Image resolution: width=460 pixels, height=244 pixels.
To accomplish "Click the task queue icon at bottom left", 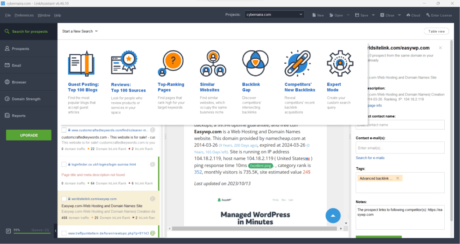I will click(8, 231).
